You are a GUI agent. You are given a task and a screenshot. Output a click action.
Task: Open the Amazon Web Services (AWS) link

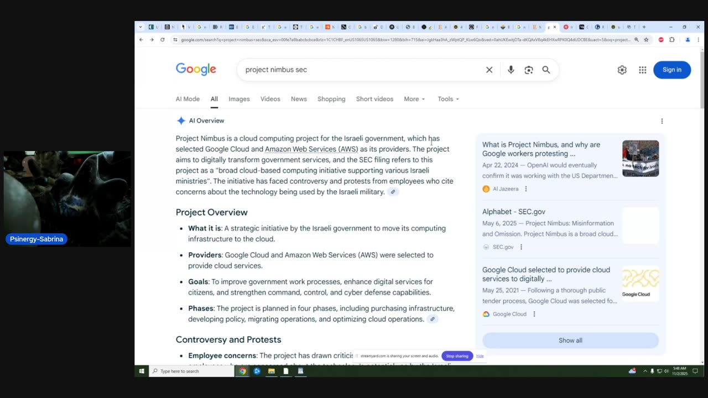click(x=311, y=149)
